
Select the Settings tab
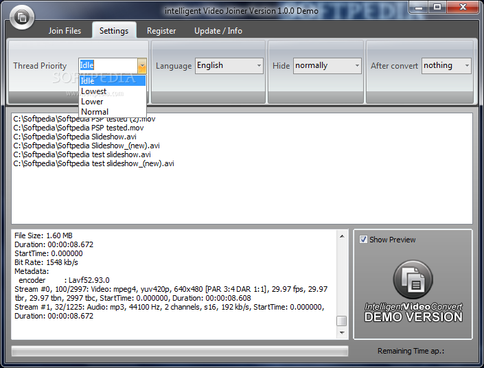click(114, 31)
